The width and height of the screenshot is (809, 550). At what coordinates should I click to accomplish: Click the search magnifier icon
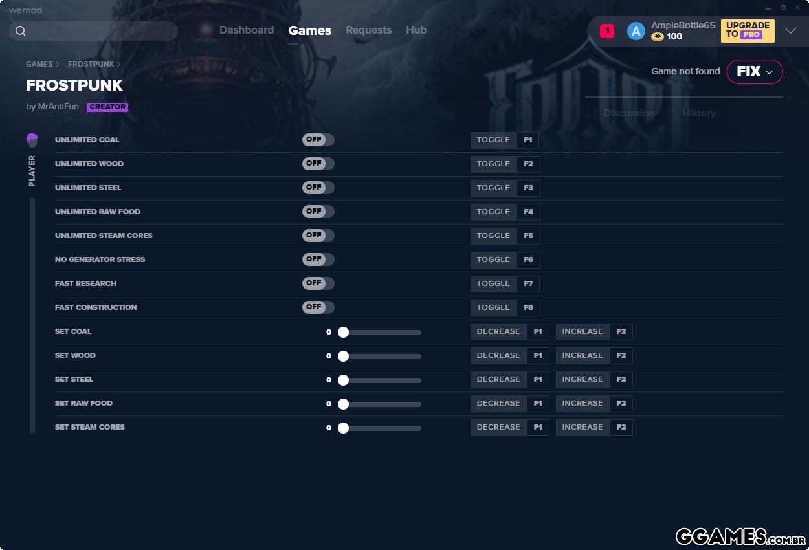21,31
